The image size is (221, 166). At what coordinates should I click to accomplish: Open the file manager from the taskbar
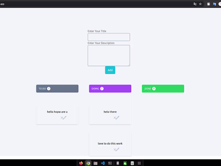(95, 163)
